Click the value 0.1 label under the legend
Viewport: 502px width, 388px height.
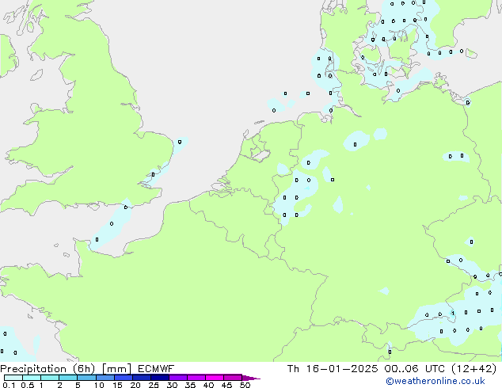click(x=8, y=386)
